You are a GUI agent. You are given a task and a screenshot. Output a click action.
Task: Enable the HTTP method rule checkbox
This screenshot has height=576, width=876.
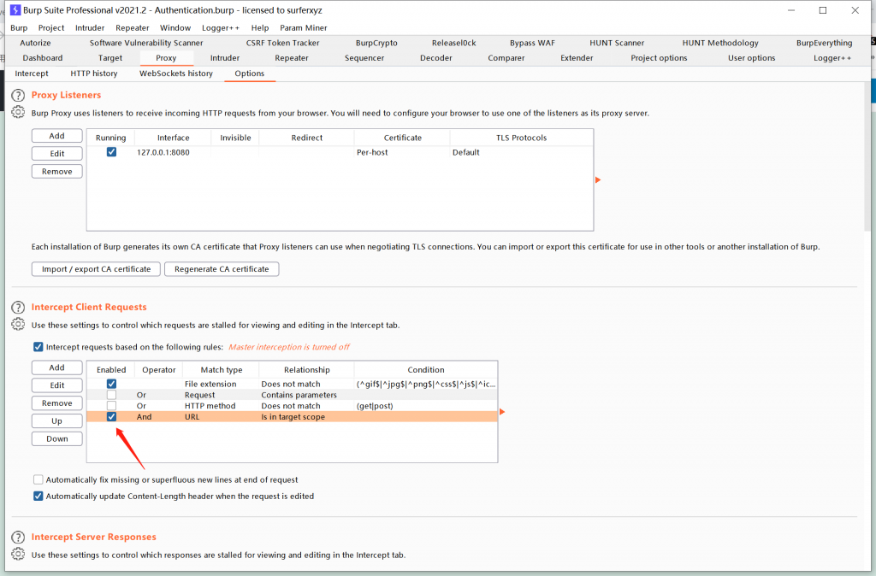click(111, 406)
